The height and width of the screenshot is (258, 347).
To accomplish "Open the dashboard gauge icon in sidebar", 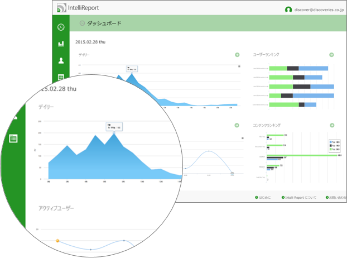I will tap(61, 27).
